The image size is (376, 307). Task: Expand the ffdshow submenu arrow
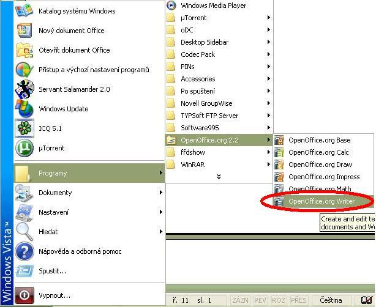click(269, 152)
